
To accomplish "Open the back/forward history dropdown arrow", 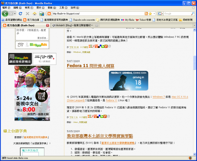I will pyautogui.click(x=15, y=14).
